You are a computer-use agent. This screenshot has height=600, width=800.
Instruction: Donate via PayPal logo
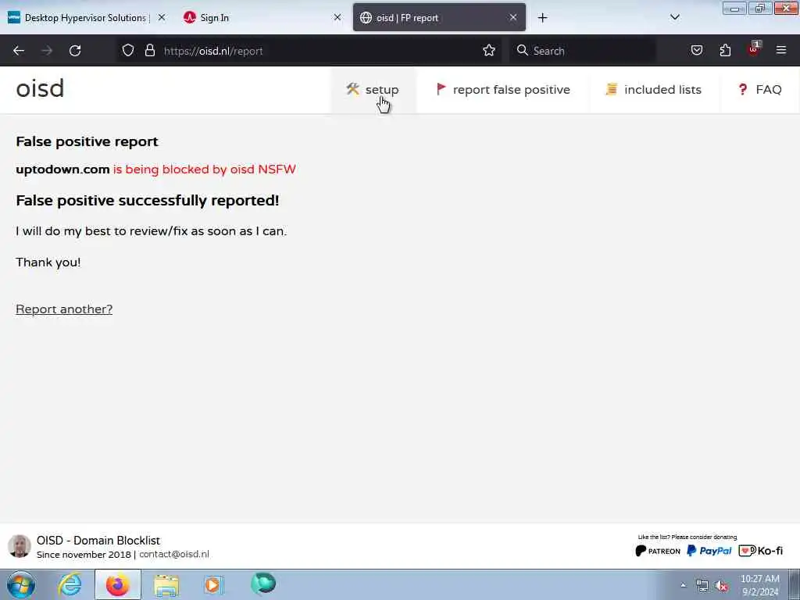tap(709, 551)
